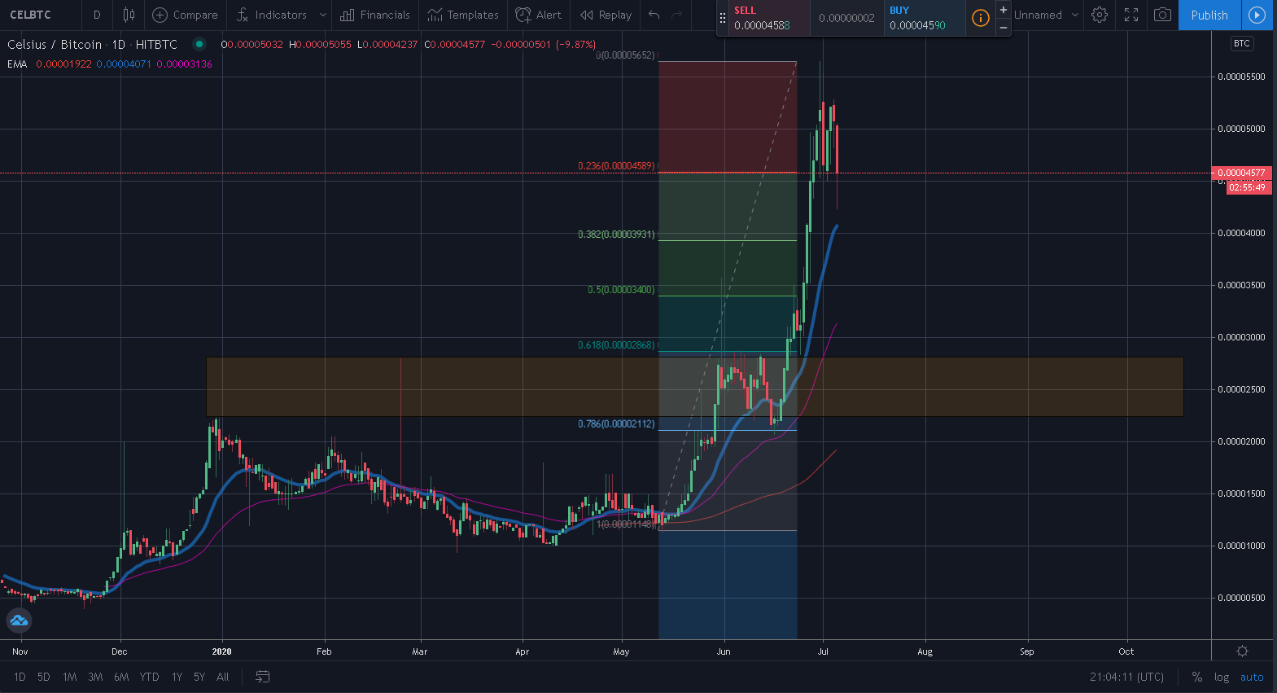This screenshot has height=693, width=1277.
Task: Select the 0.5 Fibonacci level label
Action: click(x=621, y=290)
